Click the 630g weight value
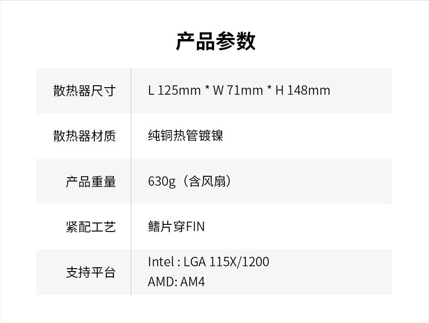429x323 pixels. [x=162, y=182]
